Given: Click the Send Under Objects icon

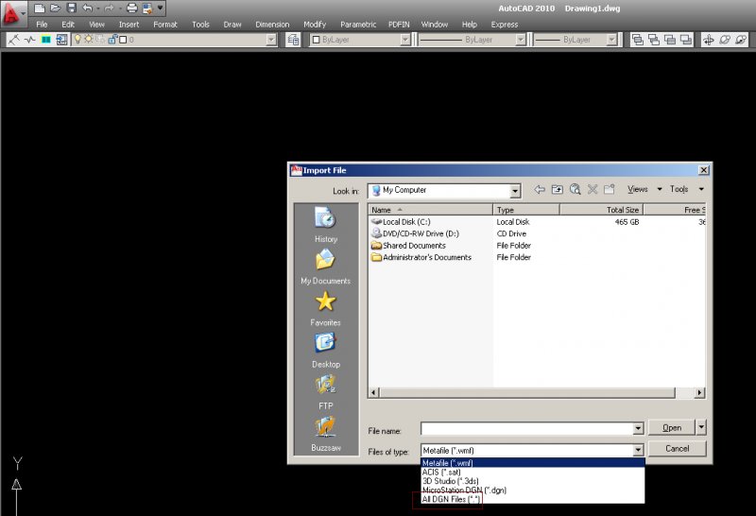Looking at the screenshot, I should pyautogui.click(x=686, y=40).
